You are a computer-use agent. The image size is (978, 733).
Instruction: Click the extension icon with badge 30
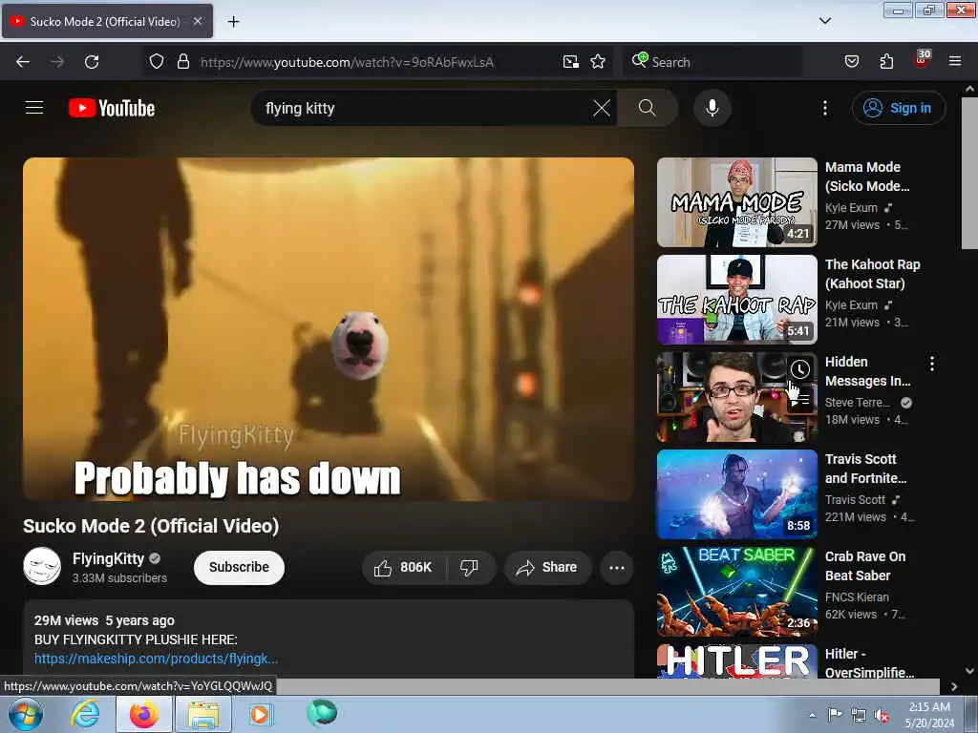click(922, 60)
